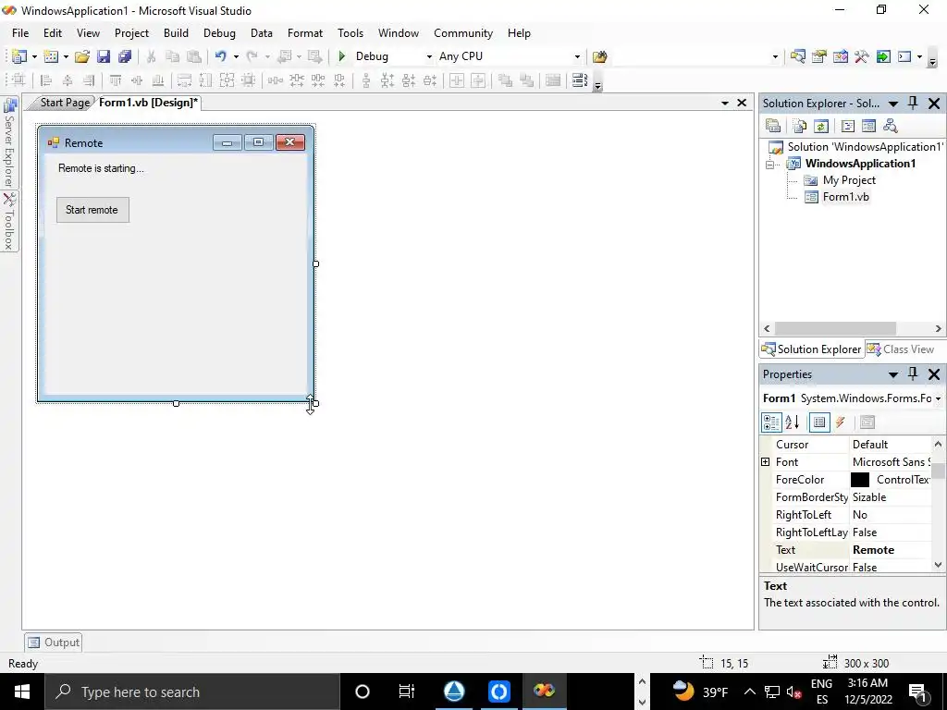Open the Undo history dropdown arrow
This screenshot has width=947, height=710.
coord(236,56)
